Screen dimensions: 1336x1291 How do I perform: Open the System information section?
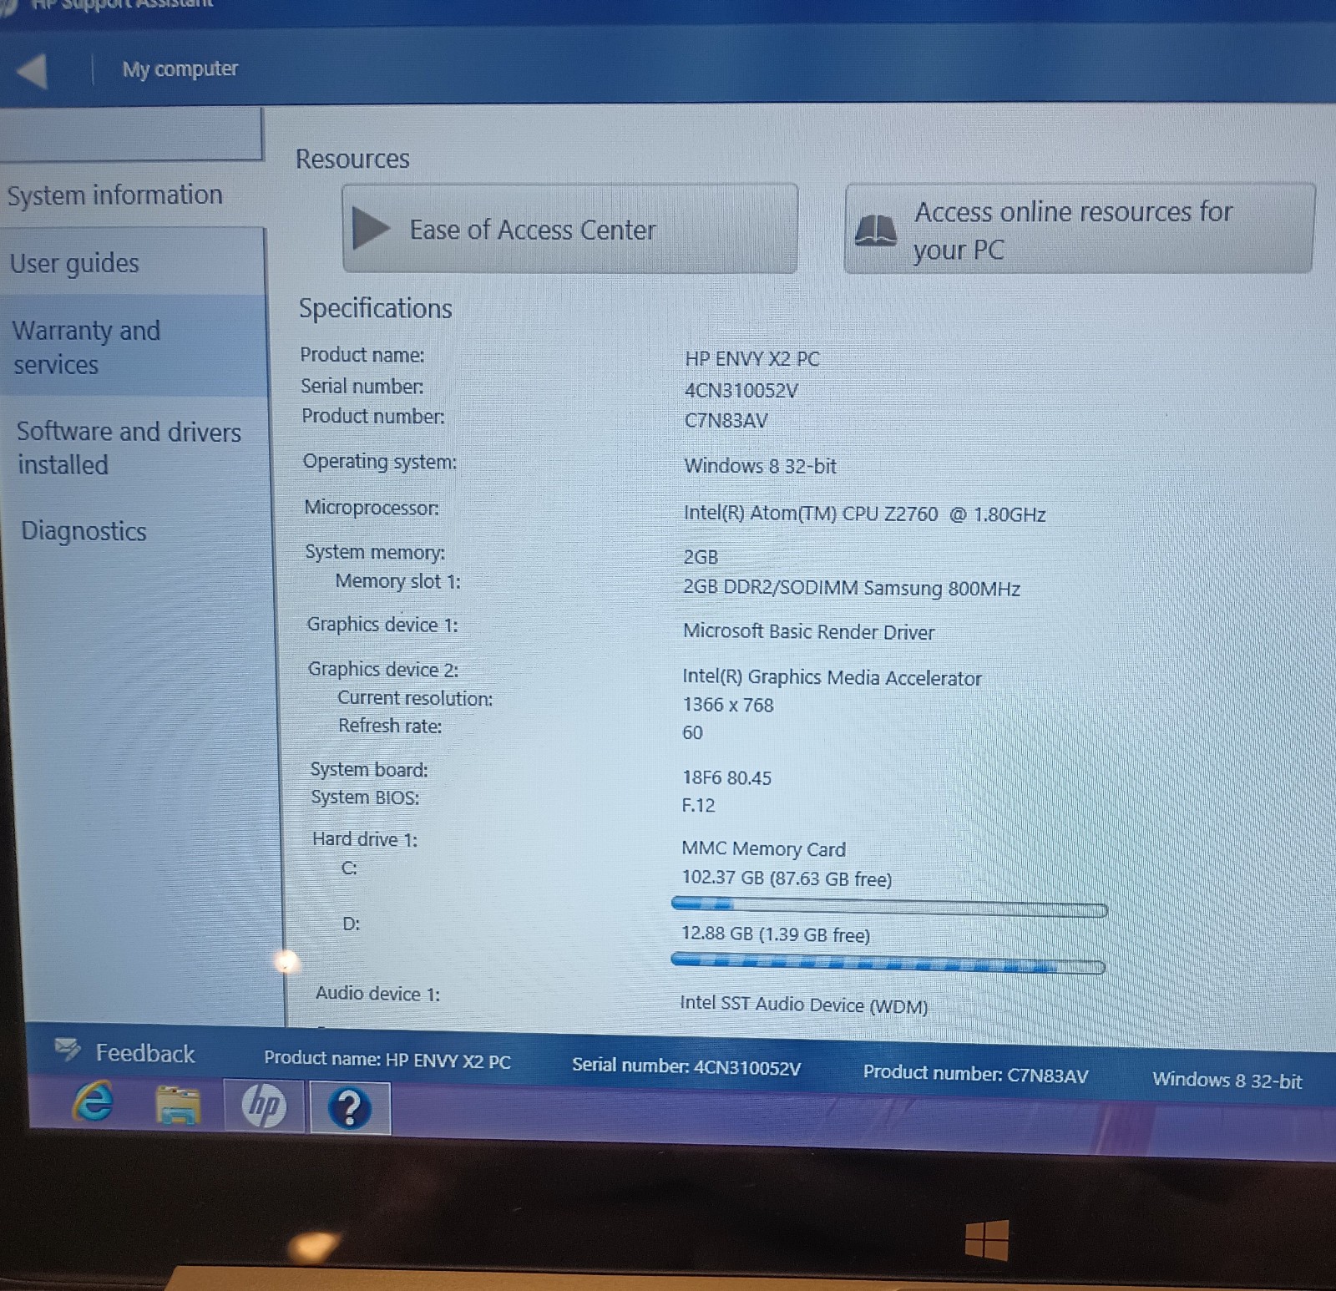[x=114, y=195]
